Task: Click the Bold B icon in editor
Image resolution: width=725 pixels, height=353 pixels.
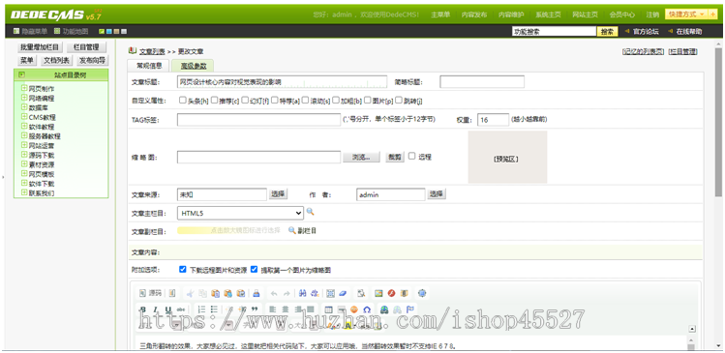Action: pyautogui.click(x=143, y=309)
